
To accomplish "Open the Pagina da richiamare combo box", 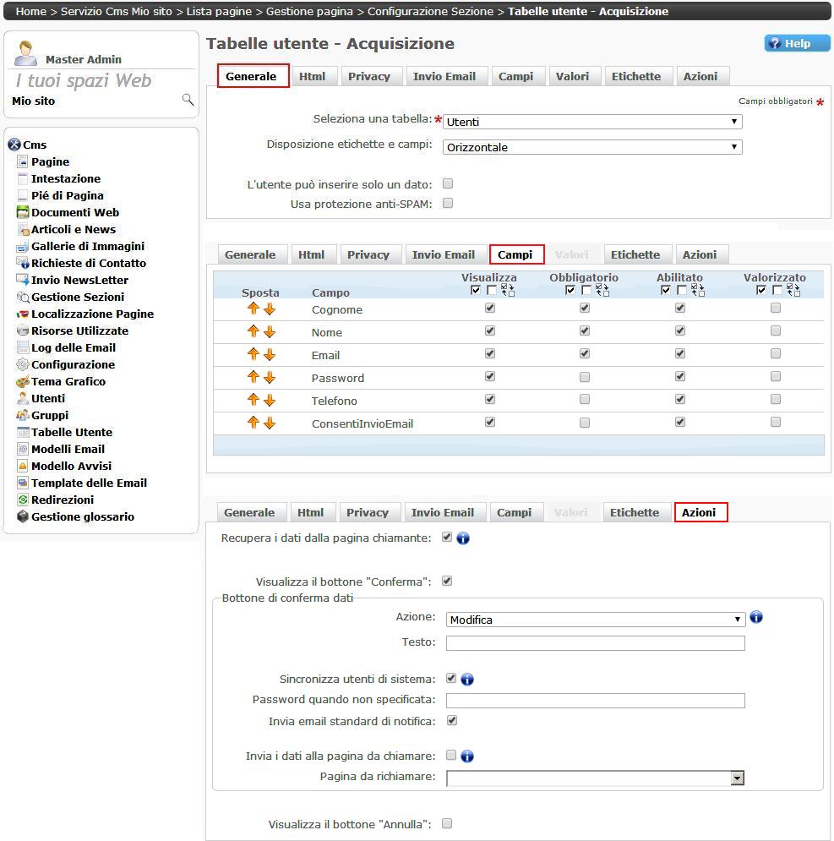I will tap(595, 778).
